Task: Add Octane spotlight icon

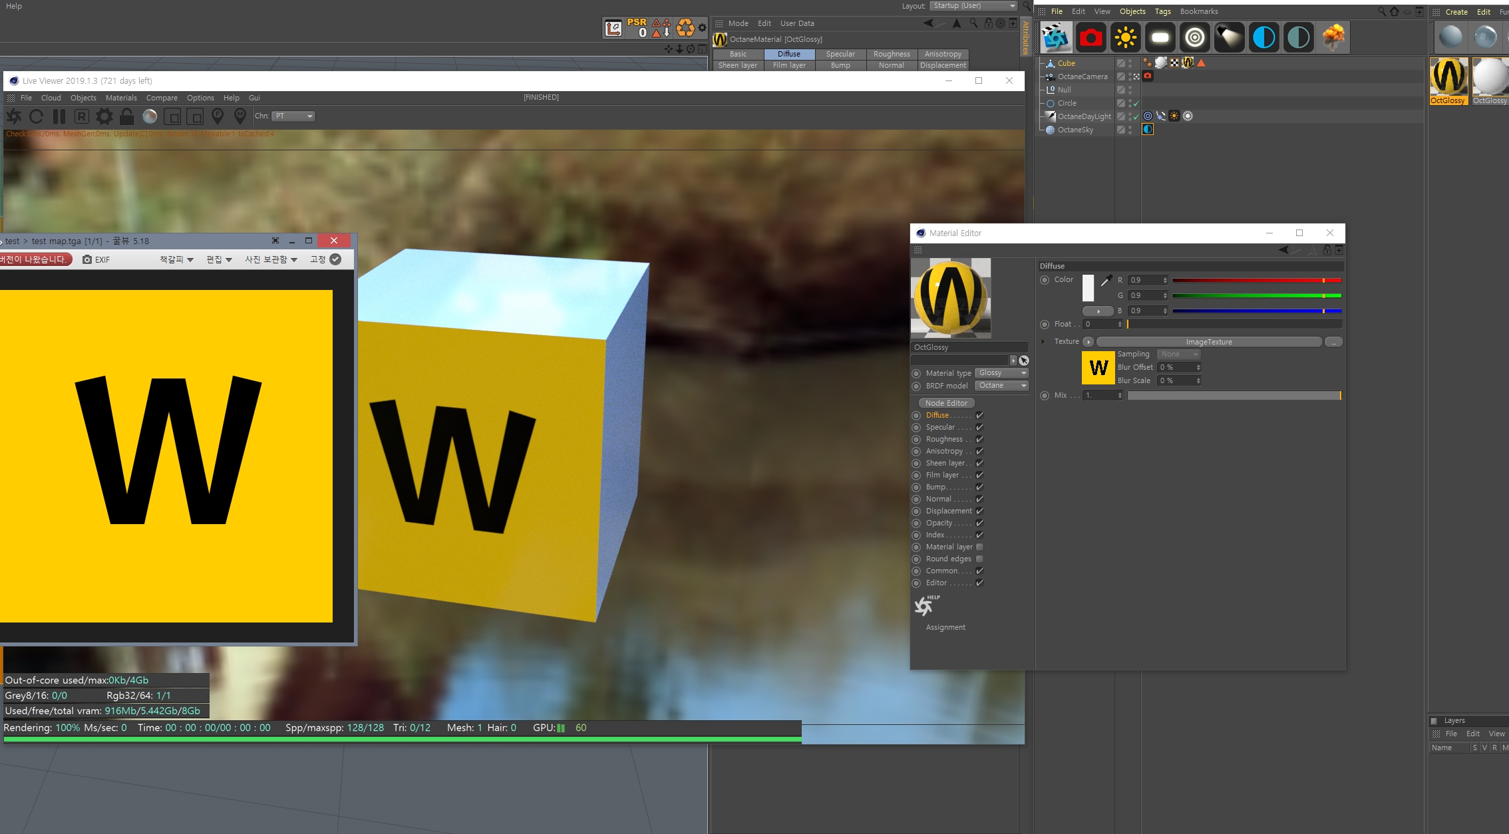Action: [1230, 37]
